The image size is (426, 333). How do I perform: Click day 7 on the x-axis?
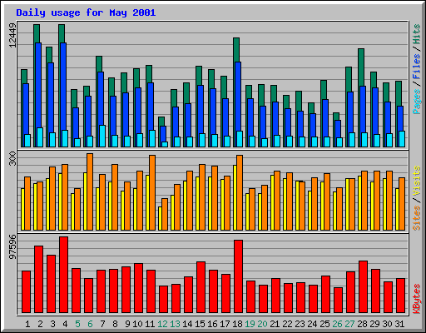pos(102,324)
